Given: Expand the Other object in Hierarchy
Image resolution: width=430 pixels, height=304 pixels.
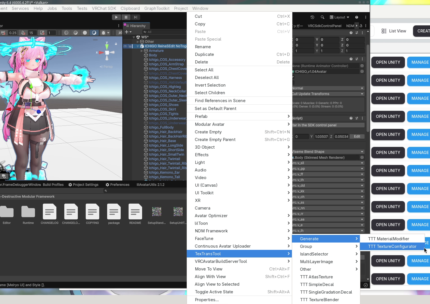Looking at the screenshot, I should [x=138, y=42].
